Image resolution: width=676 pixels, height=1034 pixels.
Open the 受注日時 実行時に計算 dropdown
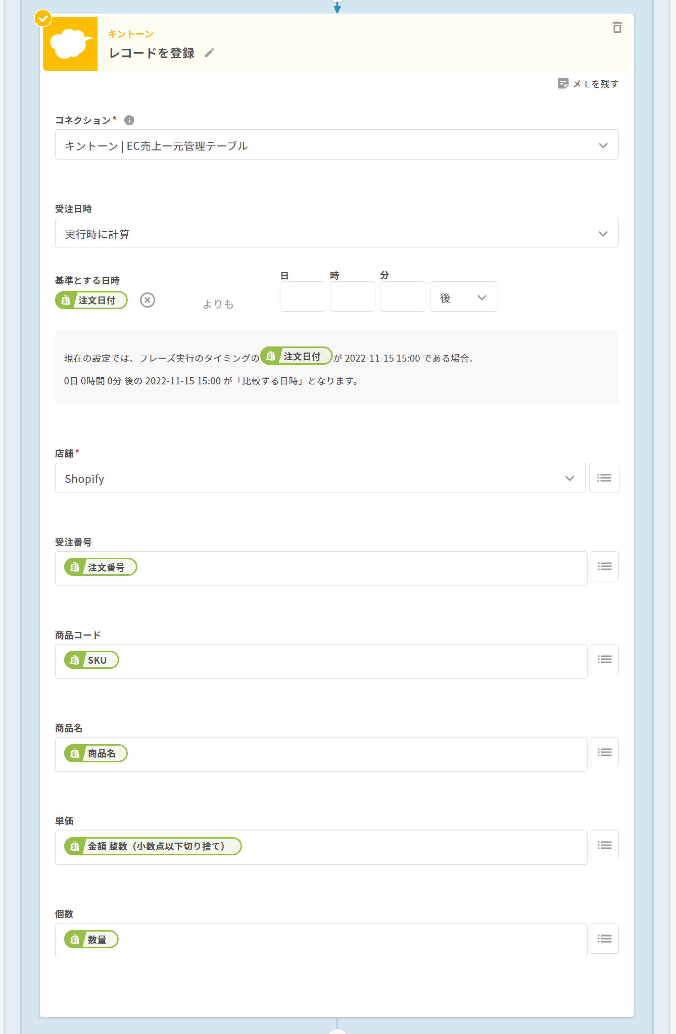click(x=336, y=233)
